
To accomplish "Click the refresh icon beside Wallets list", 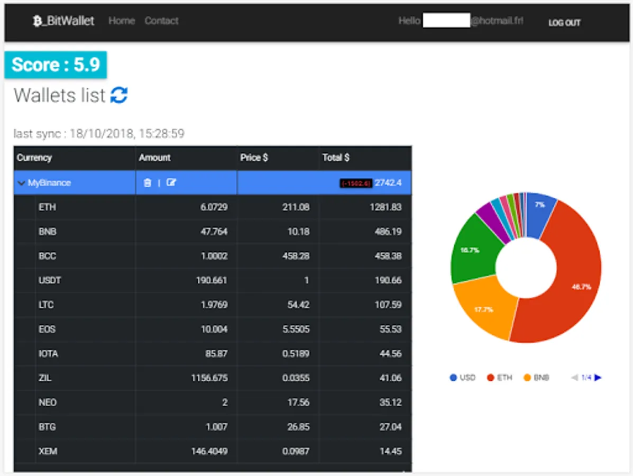I will [x=119, y=95].
